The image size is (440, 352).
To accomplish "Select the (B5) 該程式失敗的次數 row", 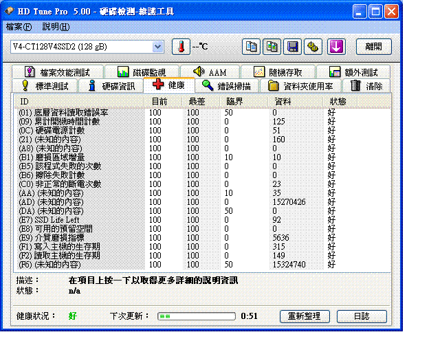I will (202, 166).
